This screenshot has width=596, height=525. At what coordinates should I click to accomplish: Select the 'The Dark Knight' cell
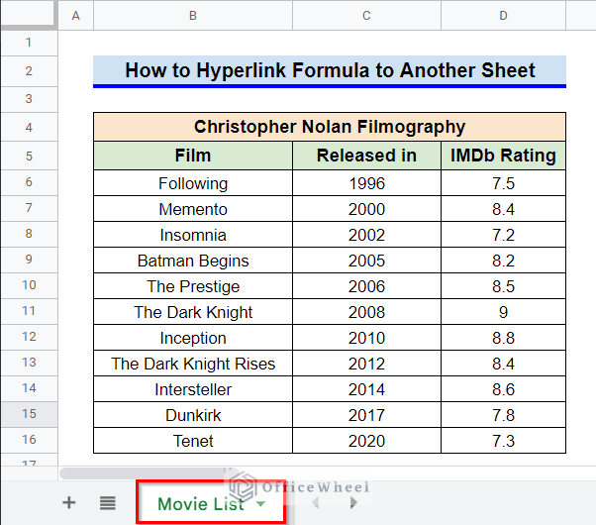point(193,312)
